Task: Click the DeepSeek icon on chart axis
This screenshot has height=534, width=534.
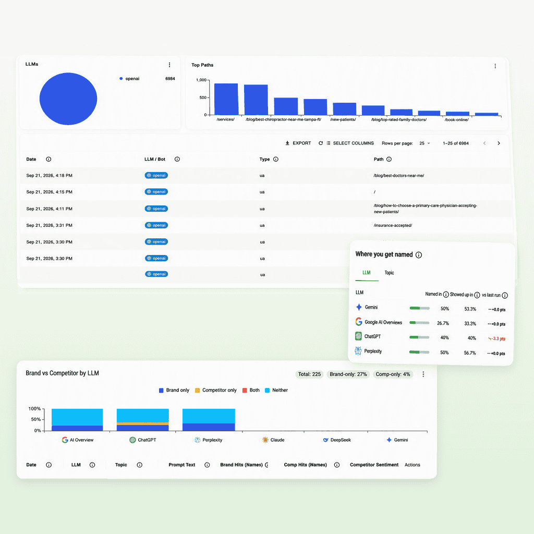Action: tap(325, 440)
